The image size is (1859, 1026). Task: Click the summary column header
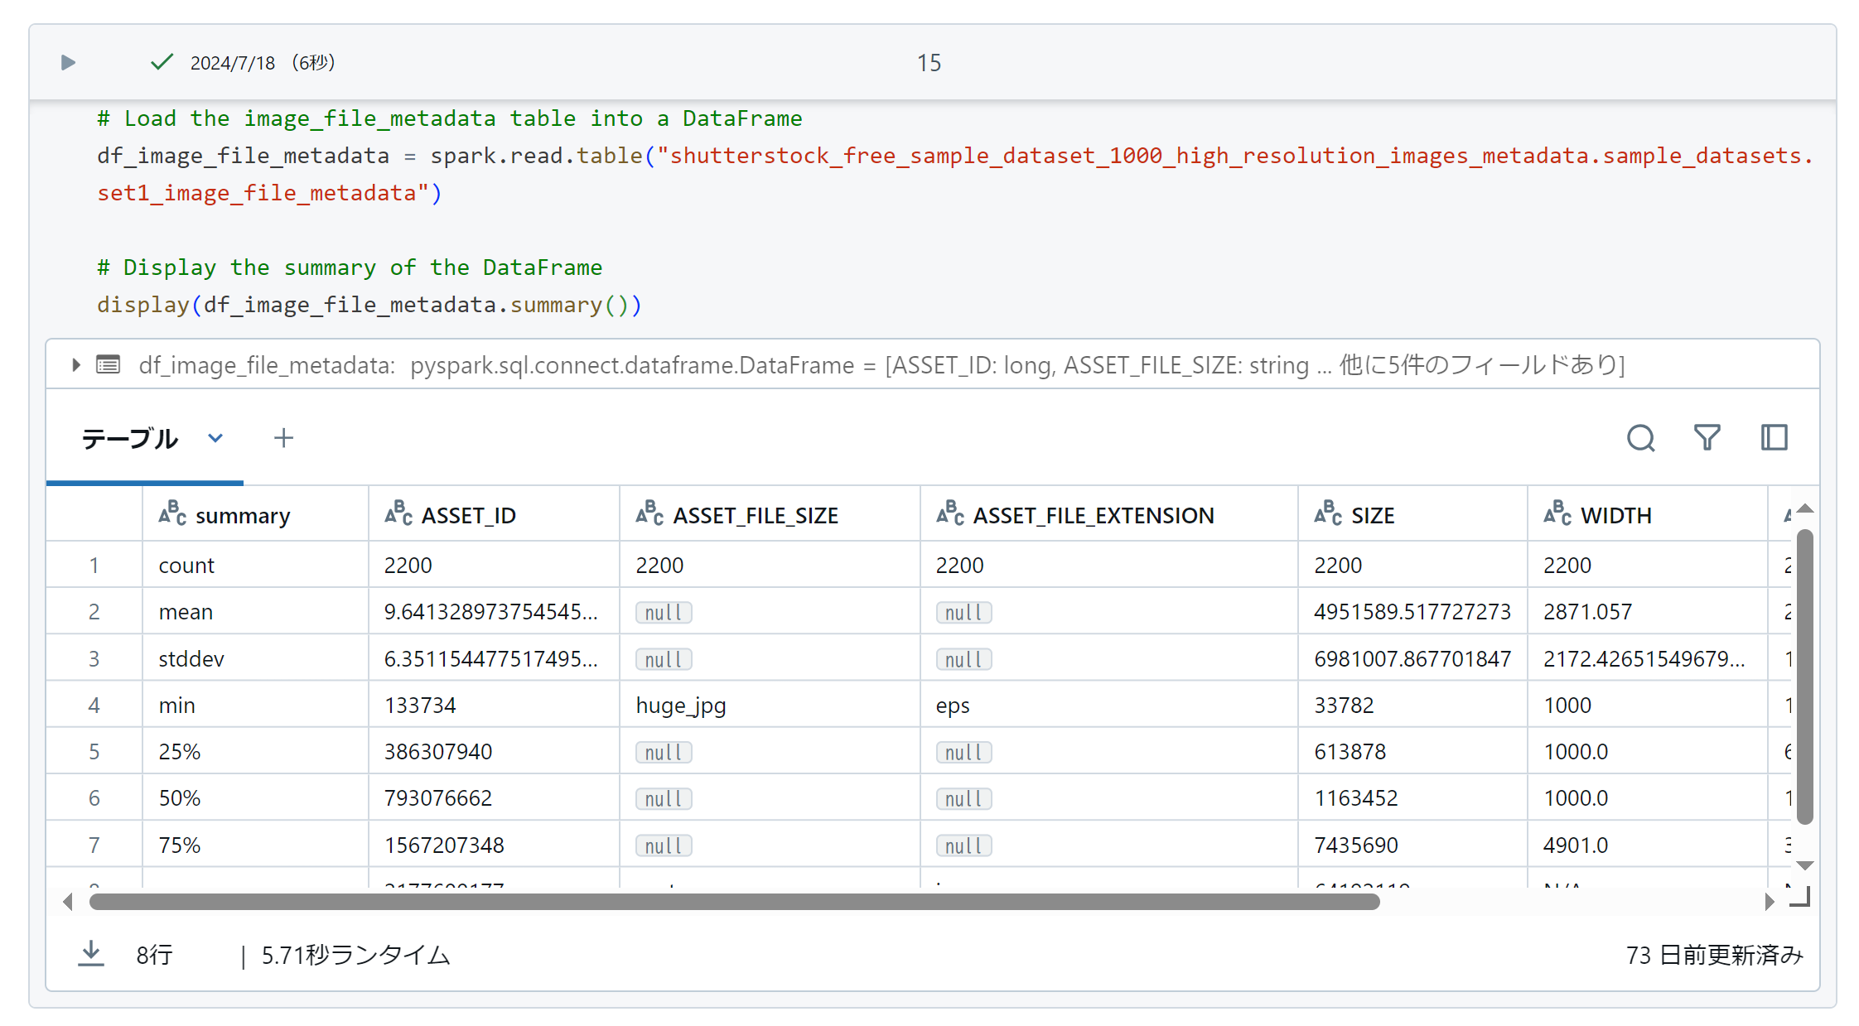tap(242, 515)
